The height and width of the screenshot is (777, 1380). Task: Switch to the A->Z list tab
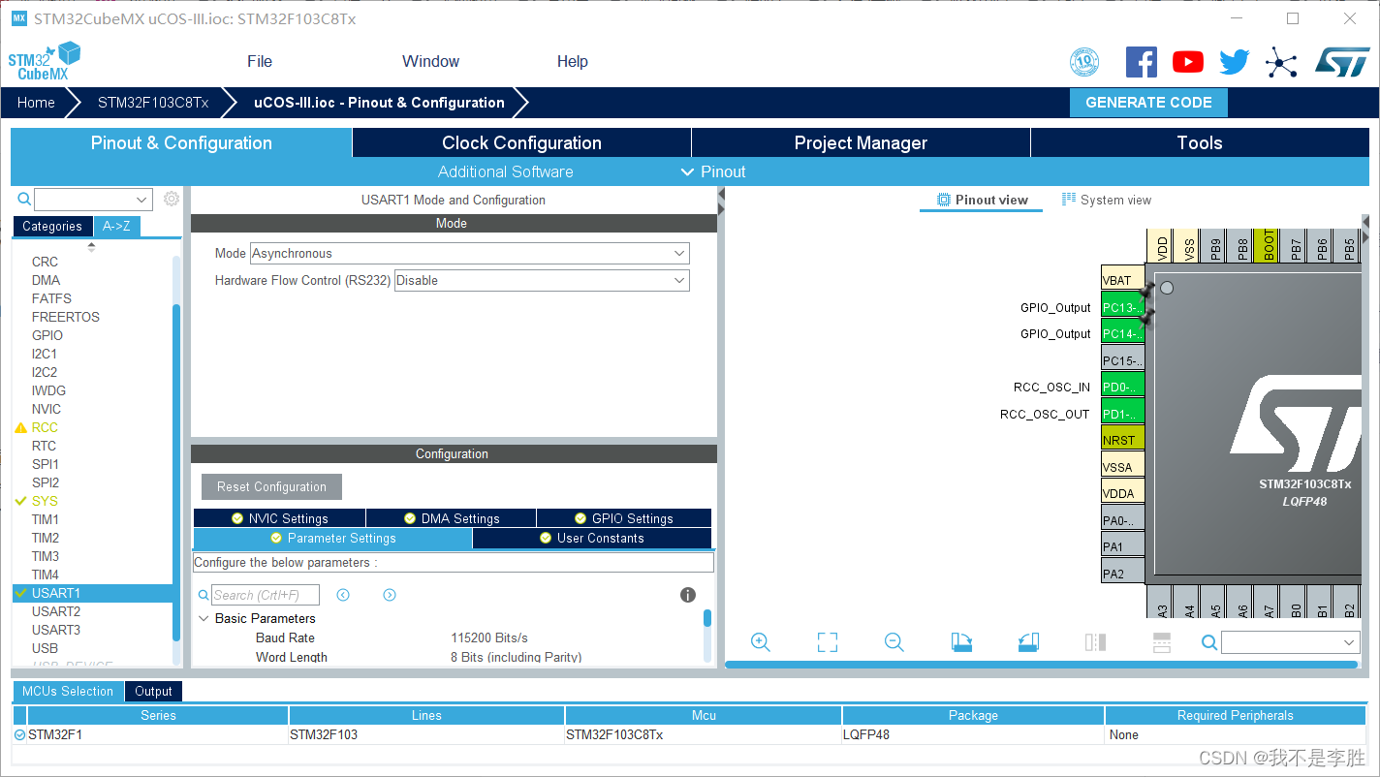click(x=116, y=226)
